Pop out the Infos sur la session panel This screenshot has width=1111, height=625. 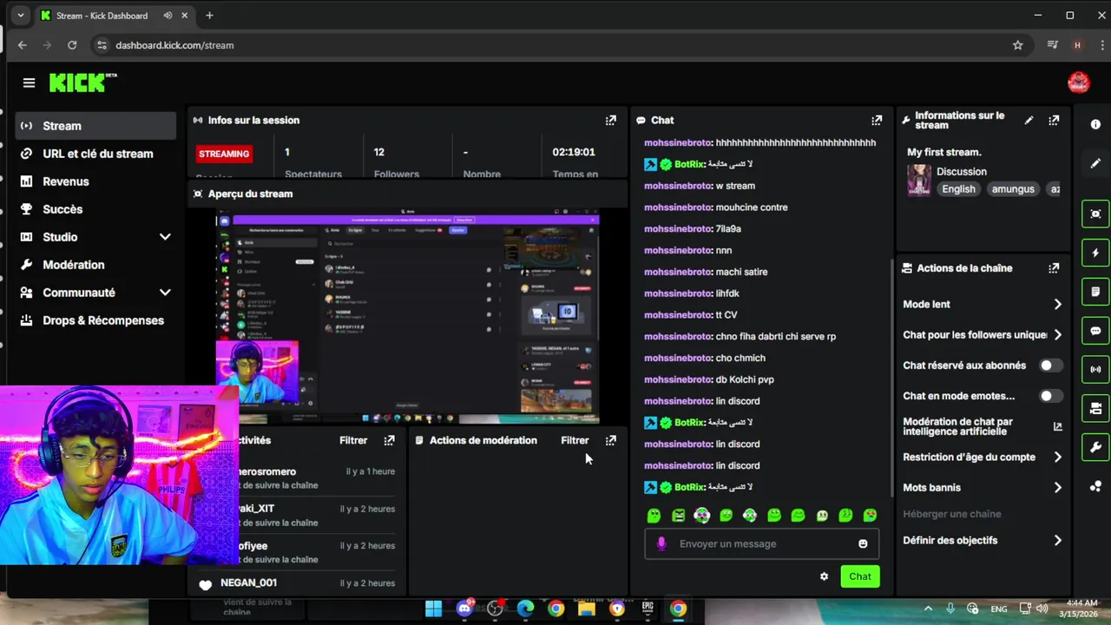tap(611, 121)
